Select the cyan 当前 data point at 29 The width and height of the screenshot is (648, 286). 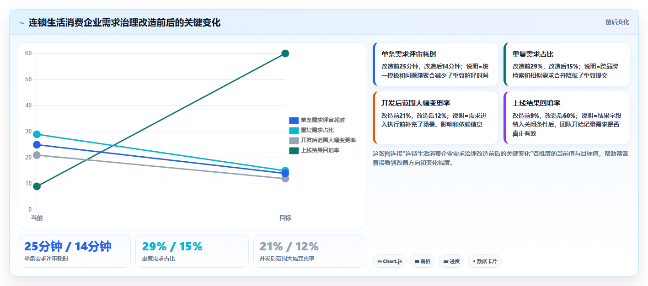pyautogui.click(x=37, y=134)
